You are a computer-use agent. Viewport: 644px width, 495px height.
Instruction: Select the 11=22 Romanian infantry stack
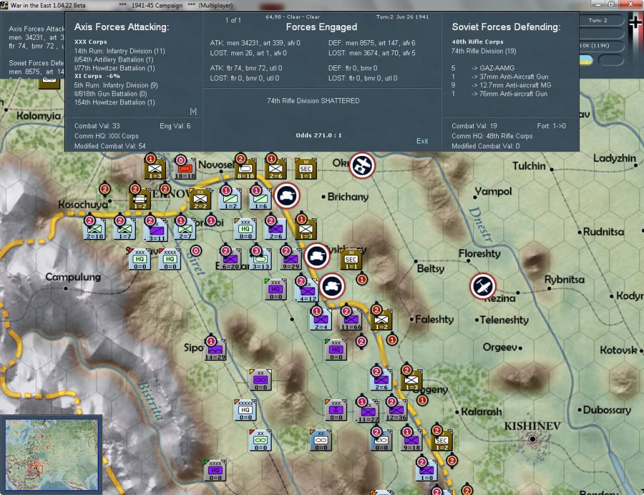[x=367, y=411]
